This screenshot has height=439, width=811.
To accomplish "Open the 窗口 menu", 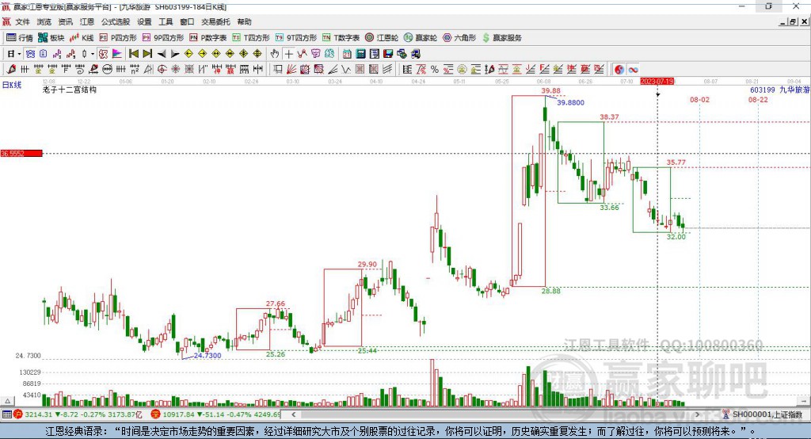I will point(187,21).
